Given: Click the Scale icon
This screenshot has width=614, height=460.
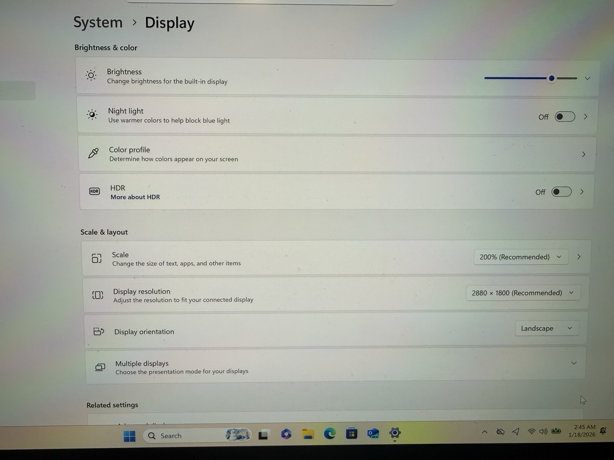Looking at the screenshot, I should [x=97, y=258].
